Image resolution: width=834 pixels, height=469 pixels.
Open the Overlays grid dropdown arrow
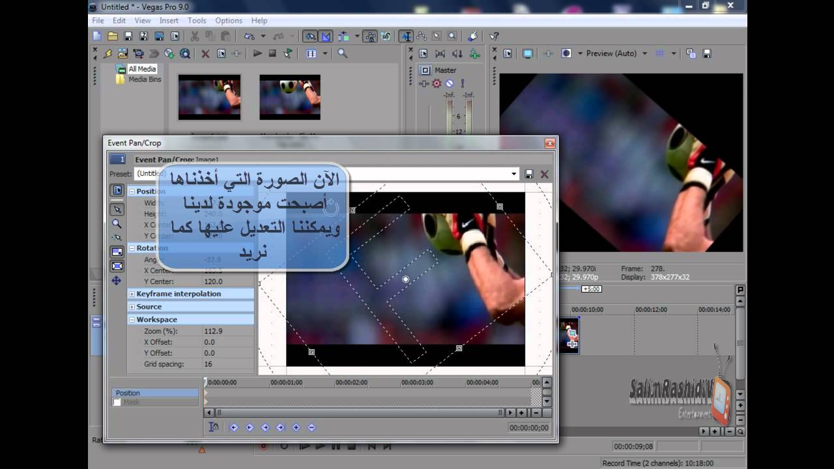point(674,53)
